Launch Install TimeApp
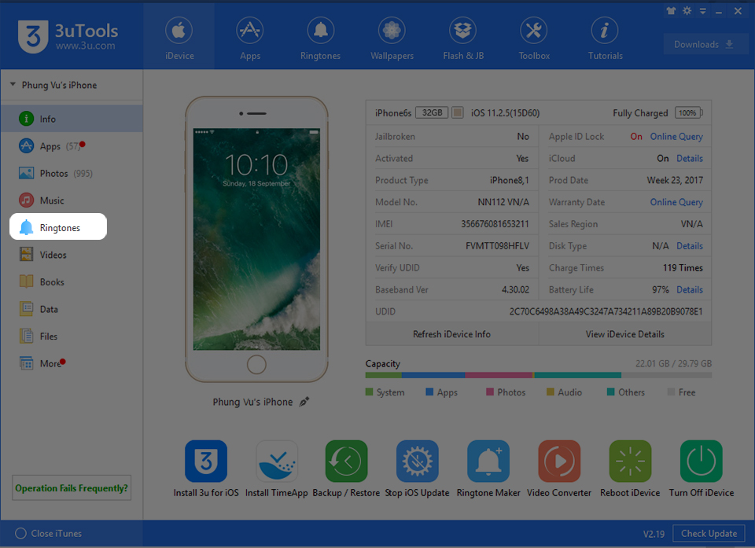Viewport: 755px width, 548px height. 276,469
